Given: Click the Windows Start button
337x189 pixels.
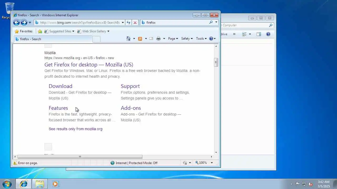Looking at the screenshot, I should click(x=7, y=184).
